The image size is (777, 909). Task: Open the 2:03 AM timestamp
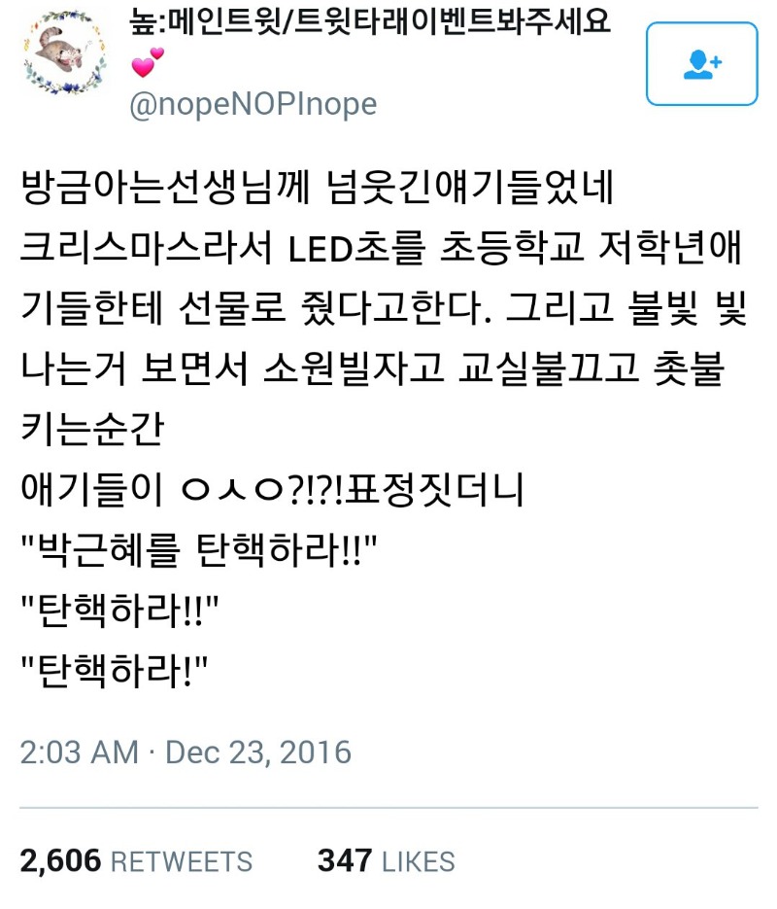[80, 752]
